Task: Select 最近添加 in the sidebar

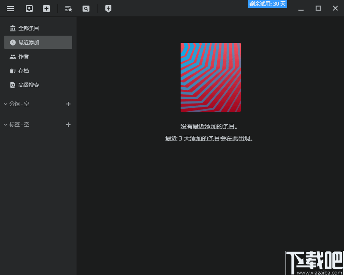Action: (38, 43)
